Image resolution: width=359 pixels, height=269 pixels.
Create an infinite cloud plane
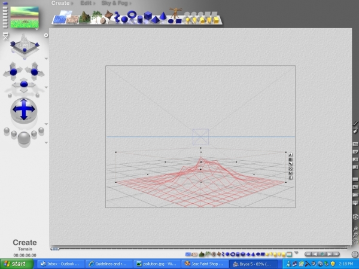[66, 13]
